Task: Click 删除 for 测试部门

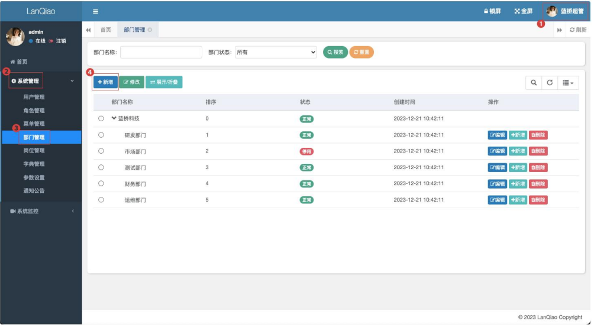Action: click(538, 167)
